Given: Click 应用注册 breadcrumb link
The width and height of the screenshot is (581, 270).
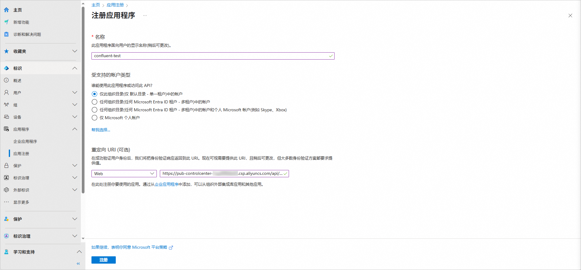Looking at the screenshot, I should 115,5.
